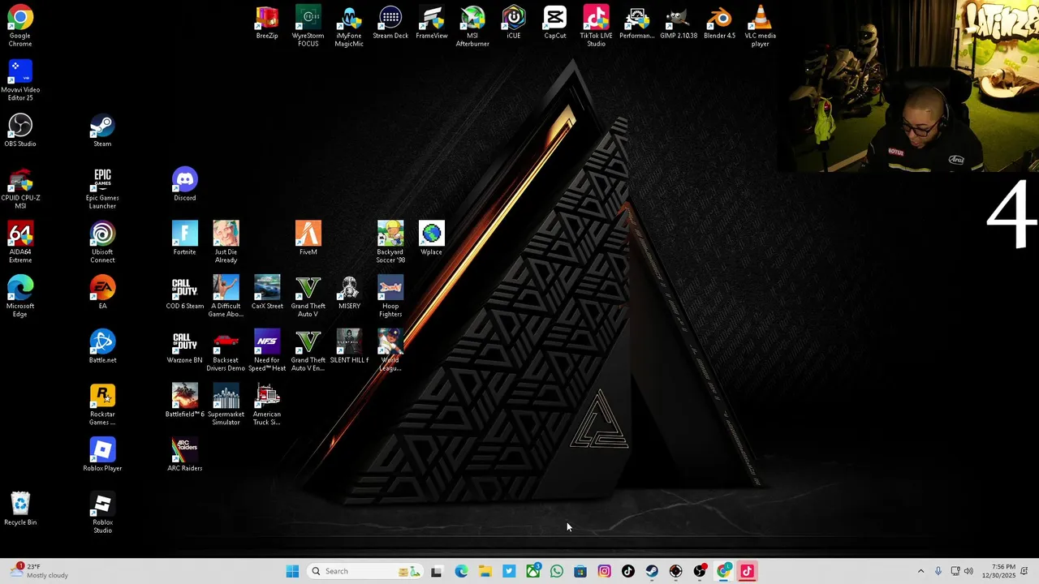The height and width of the screenshot is (584, 1039).
Task: Open the weather widget showing 23°F
Action: (39, 571)
